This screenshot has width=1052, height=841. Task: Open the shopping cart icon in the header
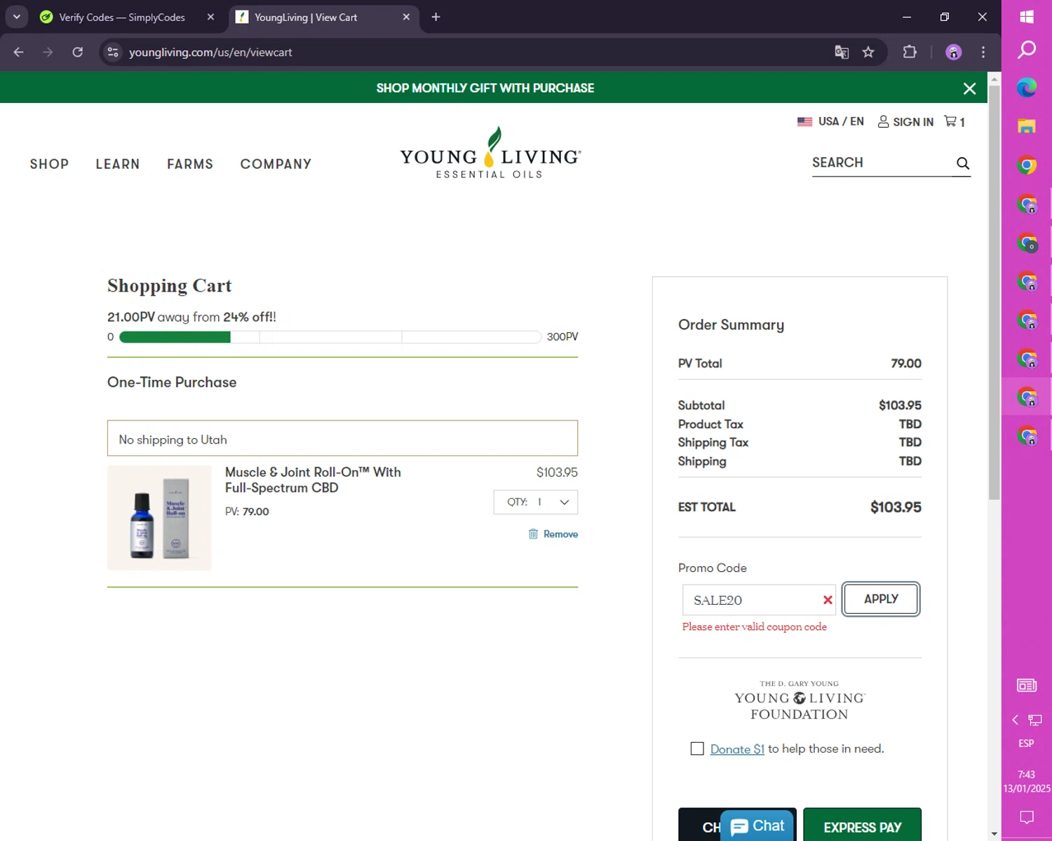coord(950,121)
